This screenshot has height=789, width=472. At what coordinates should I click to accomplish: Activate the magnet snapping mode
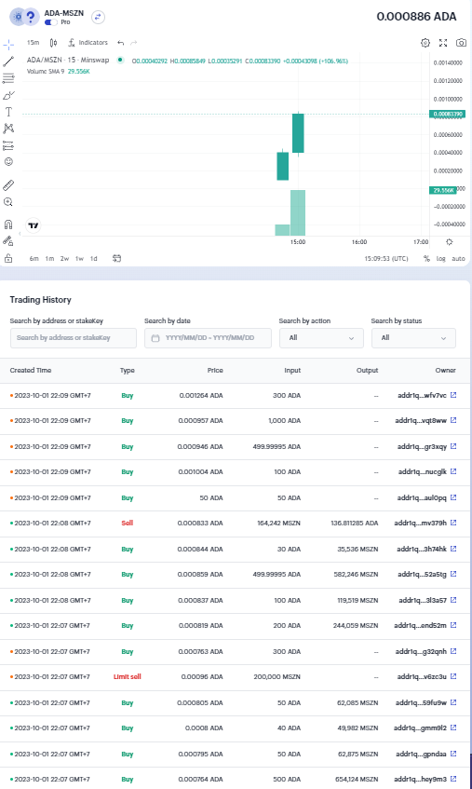(8, 224)
